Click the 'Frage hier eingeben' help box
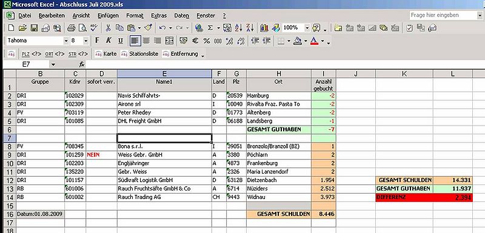This screenshot has height=233, width=485. click(443, 15)
